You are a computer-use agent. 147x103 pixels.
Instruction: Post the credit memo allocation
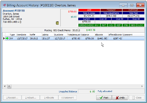104,98
